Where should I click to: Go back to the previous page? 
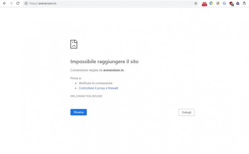click(x=5, y=3)
